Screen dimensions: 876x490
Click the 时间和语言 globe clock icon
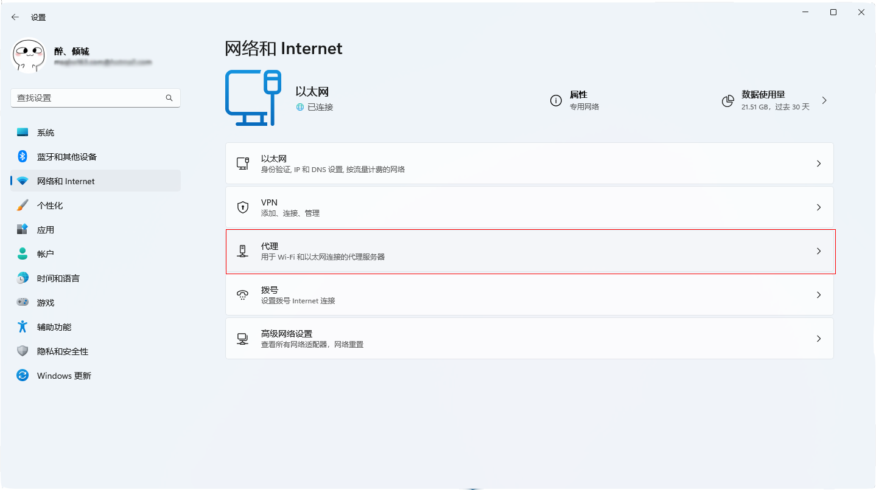click(x=23, y=278)
